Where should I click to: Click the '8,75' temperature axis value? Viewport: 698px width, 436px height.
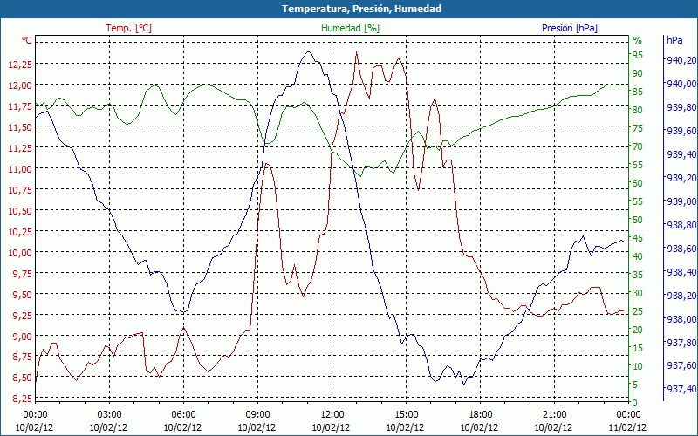(x=23, y=357)
